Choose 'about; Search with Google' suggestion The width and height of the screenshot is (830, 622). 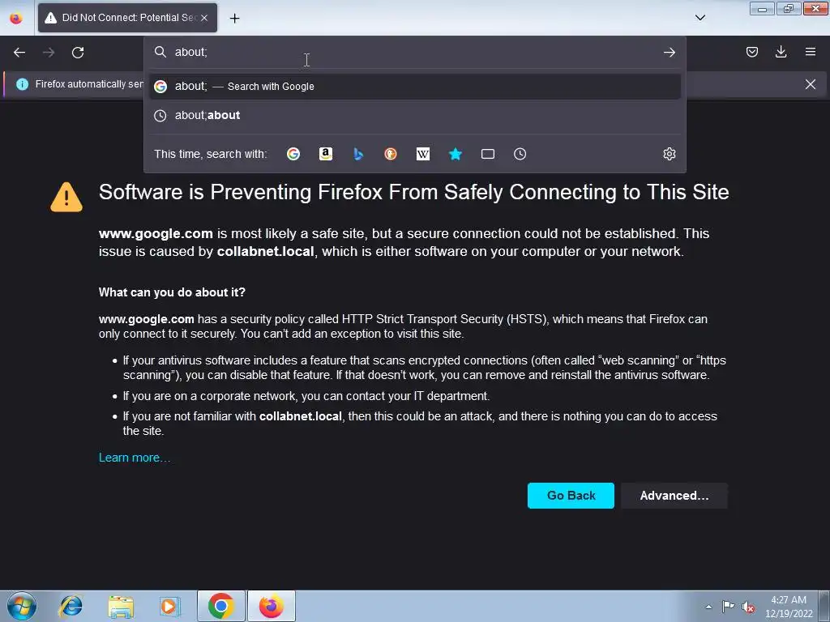tap(415, 86)
